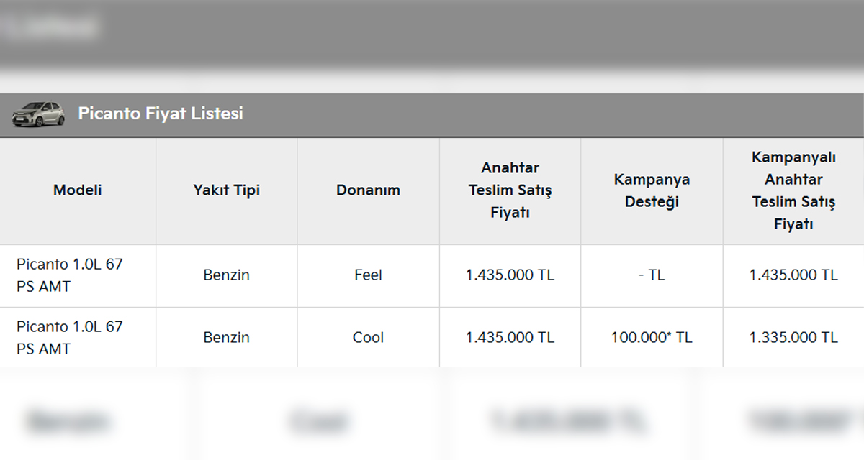This screenshot has height=460, width=864.
Task: Click the 'Feel' trim cell
Action: point(368,275)
